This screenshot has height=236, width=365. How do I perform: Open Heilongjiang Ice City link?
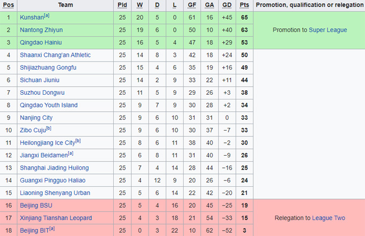pyautogui.click(x=47, y=143)
